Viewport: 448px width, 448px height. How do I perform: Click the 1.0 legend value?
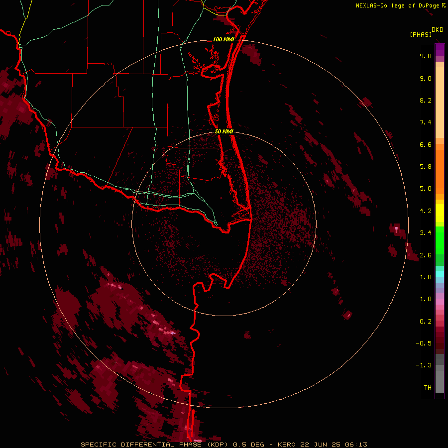click(x=426, y=299)
